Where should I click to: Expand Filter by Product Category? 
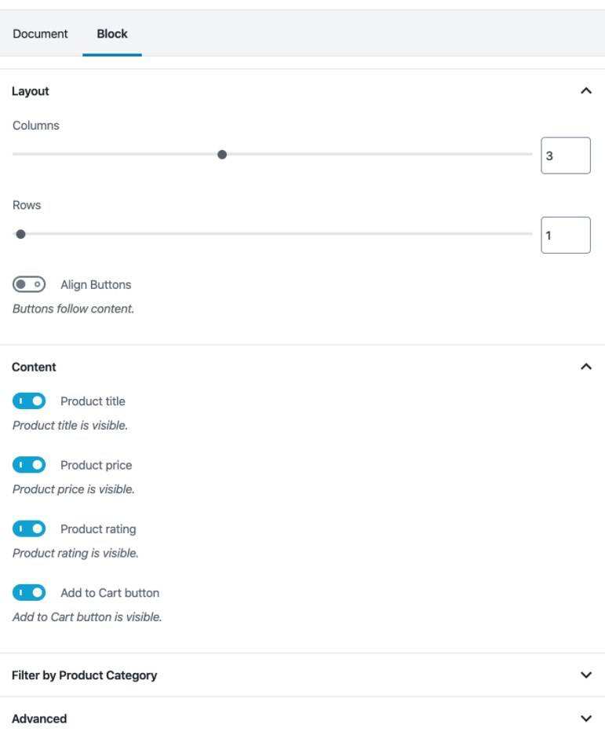[585, 675]
